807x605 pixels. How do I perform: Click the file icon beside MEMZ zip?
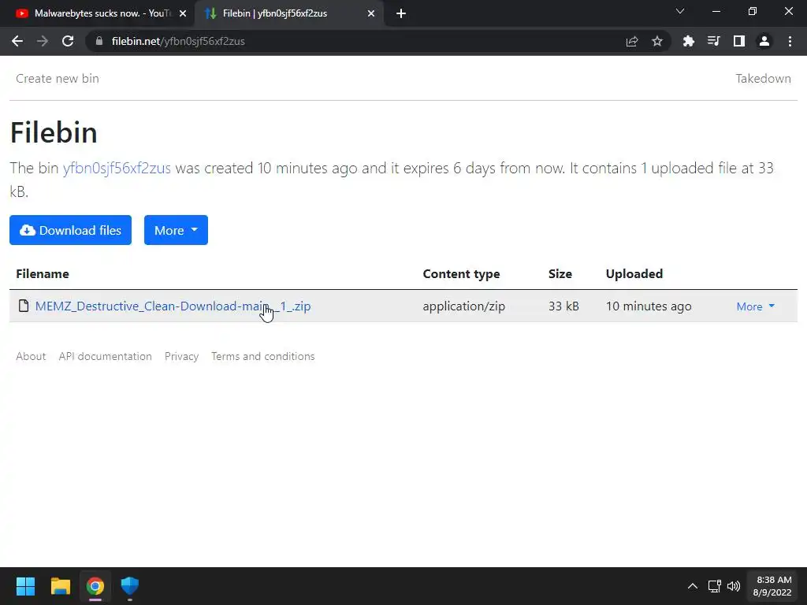24,306
